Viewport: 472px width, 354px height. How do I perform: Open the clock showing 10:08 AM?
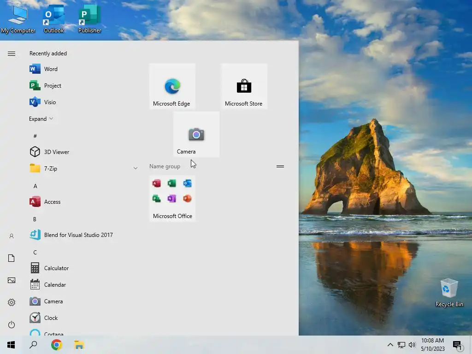coord(432,345)
